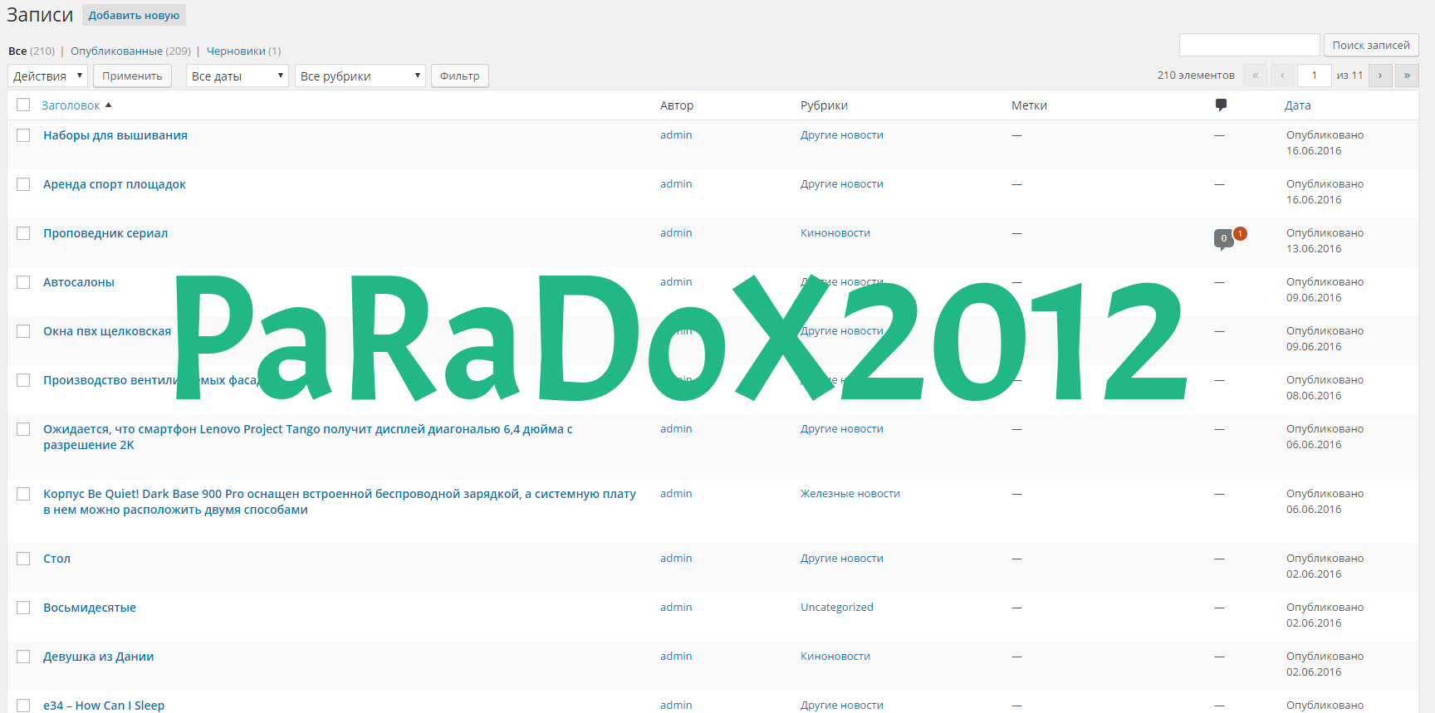This screenshot has width=1435, height=713.
Task: Click the previous page arrow
Action: tap(1282, 76)
